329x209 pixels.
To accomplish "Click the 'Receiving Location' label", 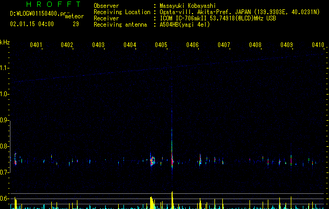I will (122, 12).
